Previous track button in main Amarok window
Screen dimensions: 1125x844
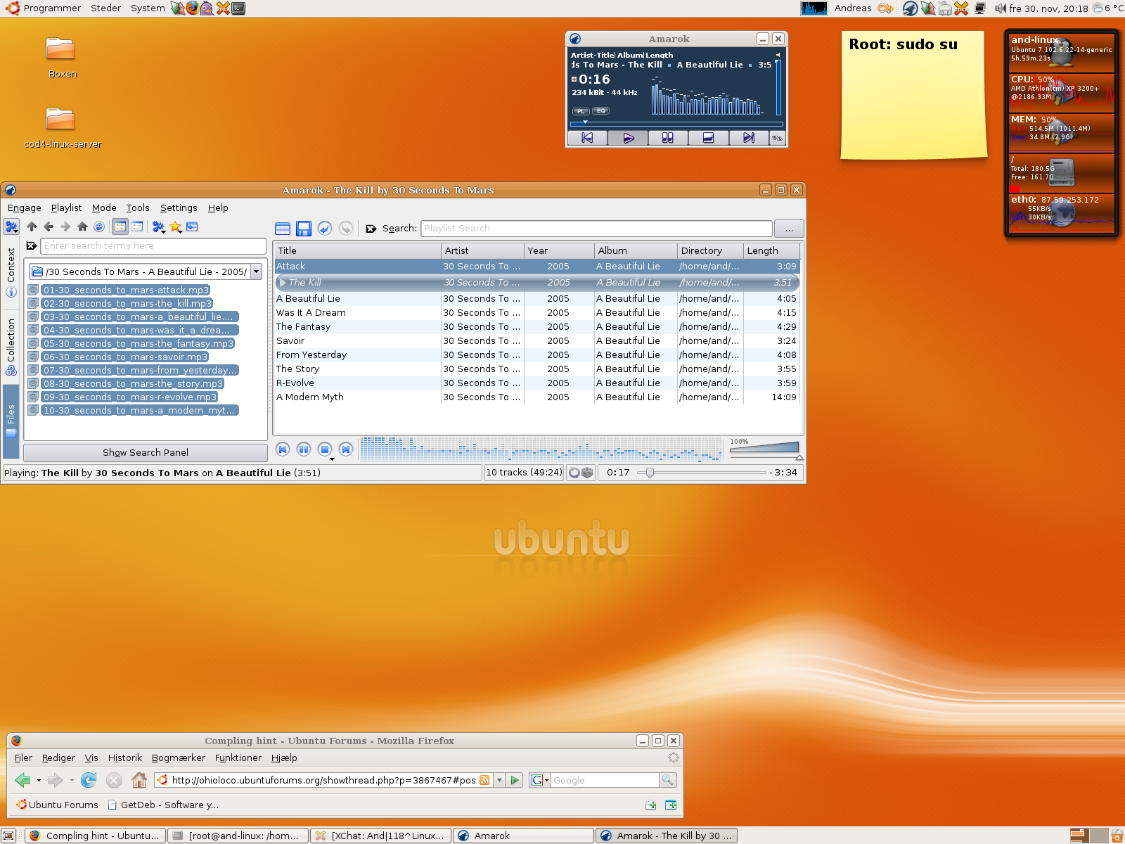(283, 449)
